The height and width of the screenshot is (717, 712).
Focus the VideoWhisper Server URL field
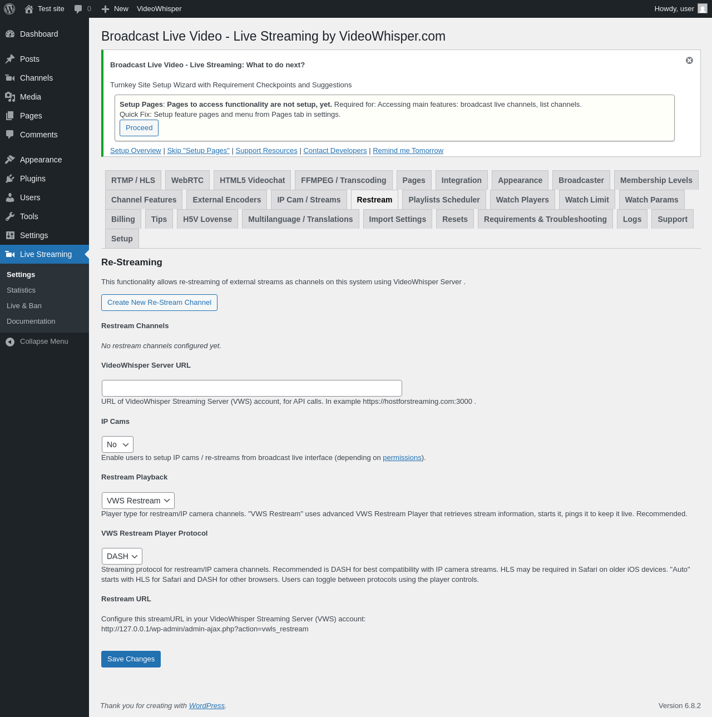(252, 388)
